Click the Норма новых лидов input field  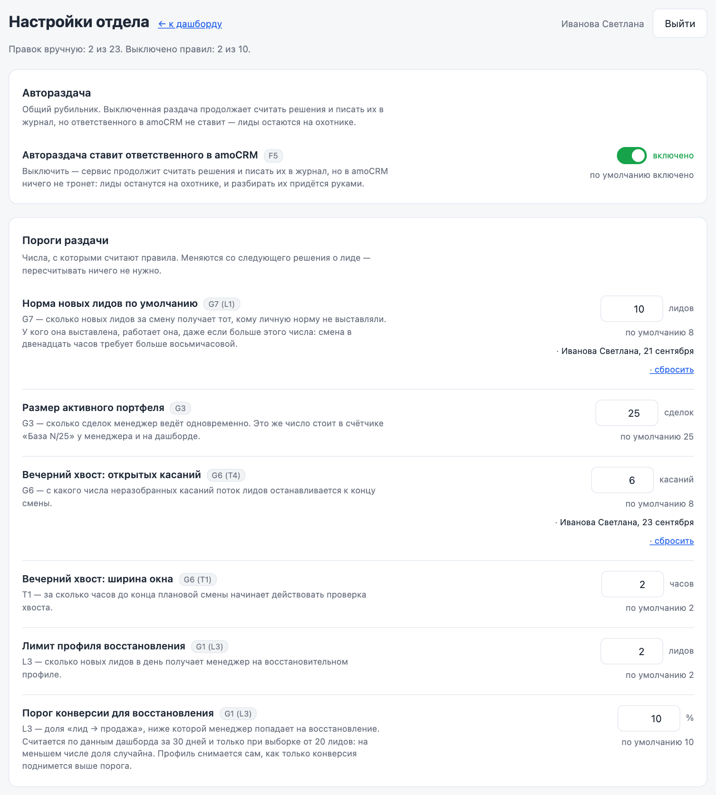[632, 309]
